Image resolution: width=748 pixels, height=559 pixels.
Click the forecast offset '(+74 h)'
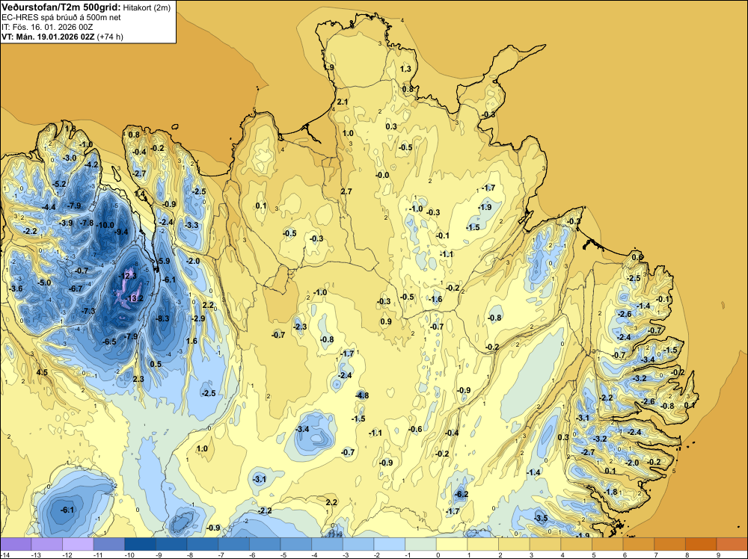pos(110,37)
